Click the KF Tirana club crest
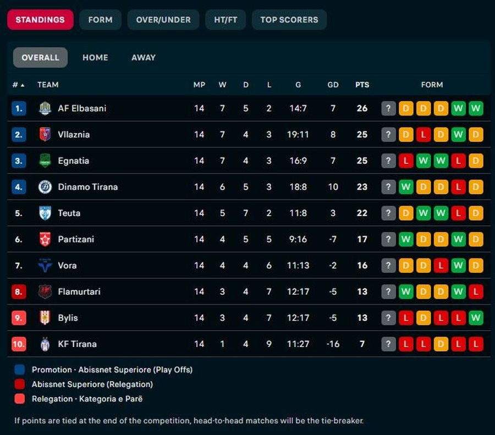The width and height of the screenshot is (495, 435). 45,344
